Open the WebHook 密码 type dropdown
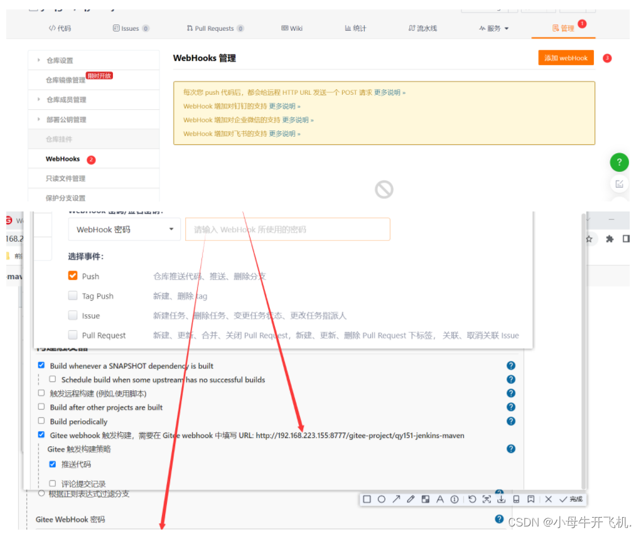This screenshot has width=641, height=534. [x=124, y=230]
